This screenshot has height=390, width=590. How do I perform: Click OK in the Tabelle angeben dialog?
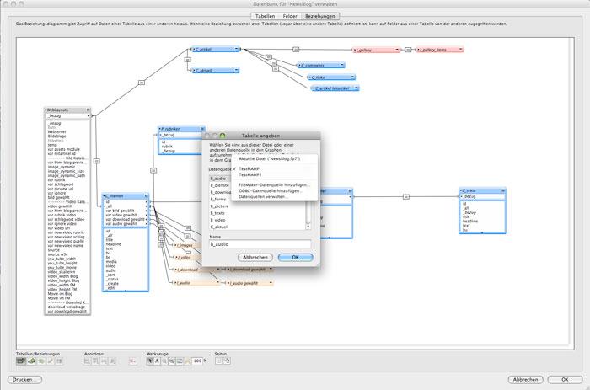(294, 256)
